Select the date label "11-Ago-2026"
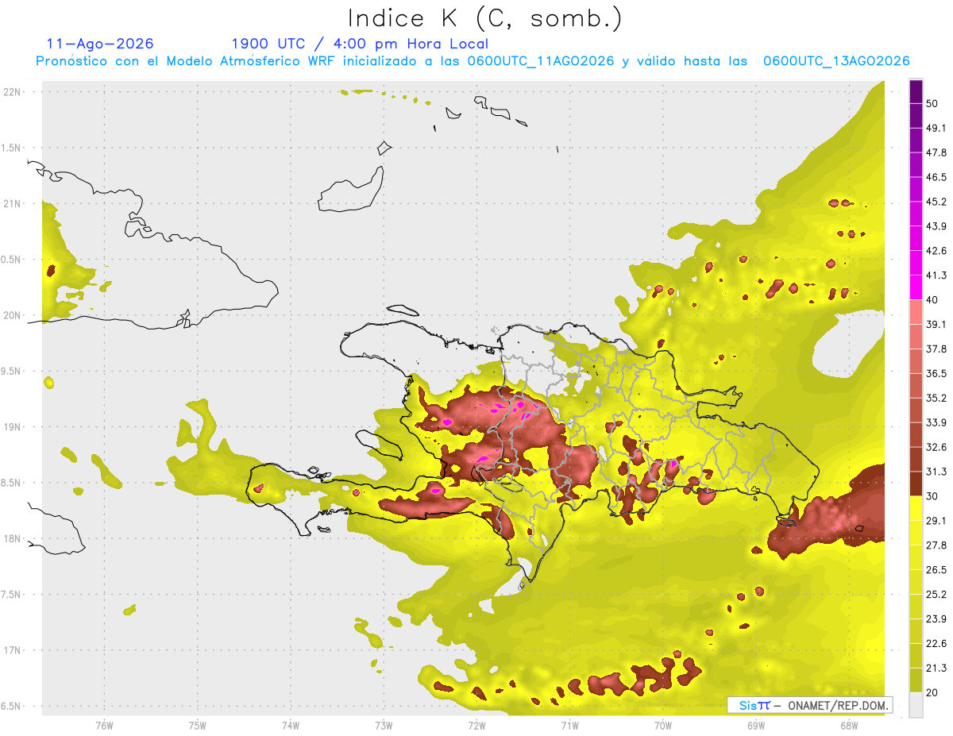 click(100, 44)
